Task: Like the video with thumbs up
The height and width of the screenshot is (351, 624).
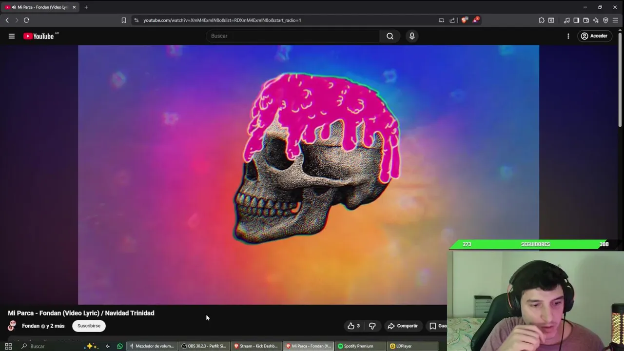Action: coord(354,326)
